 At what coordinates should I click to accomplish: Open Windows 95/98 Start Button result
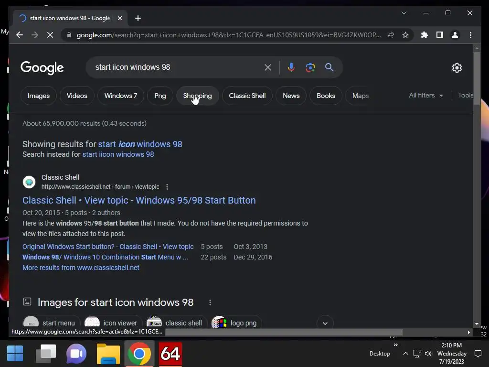click(139, 200)
